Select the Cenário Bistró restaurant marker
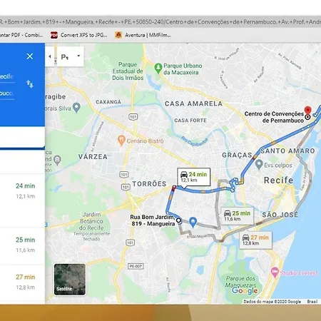Screen dimensions: 321x321 click(x=121, y=141)
